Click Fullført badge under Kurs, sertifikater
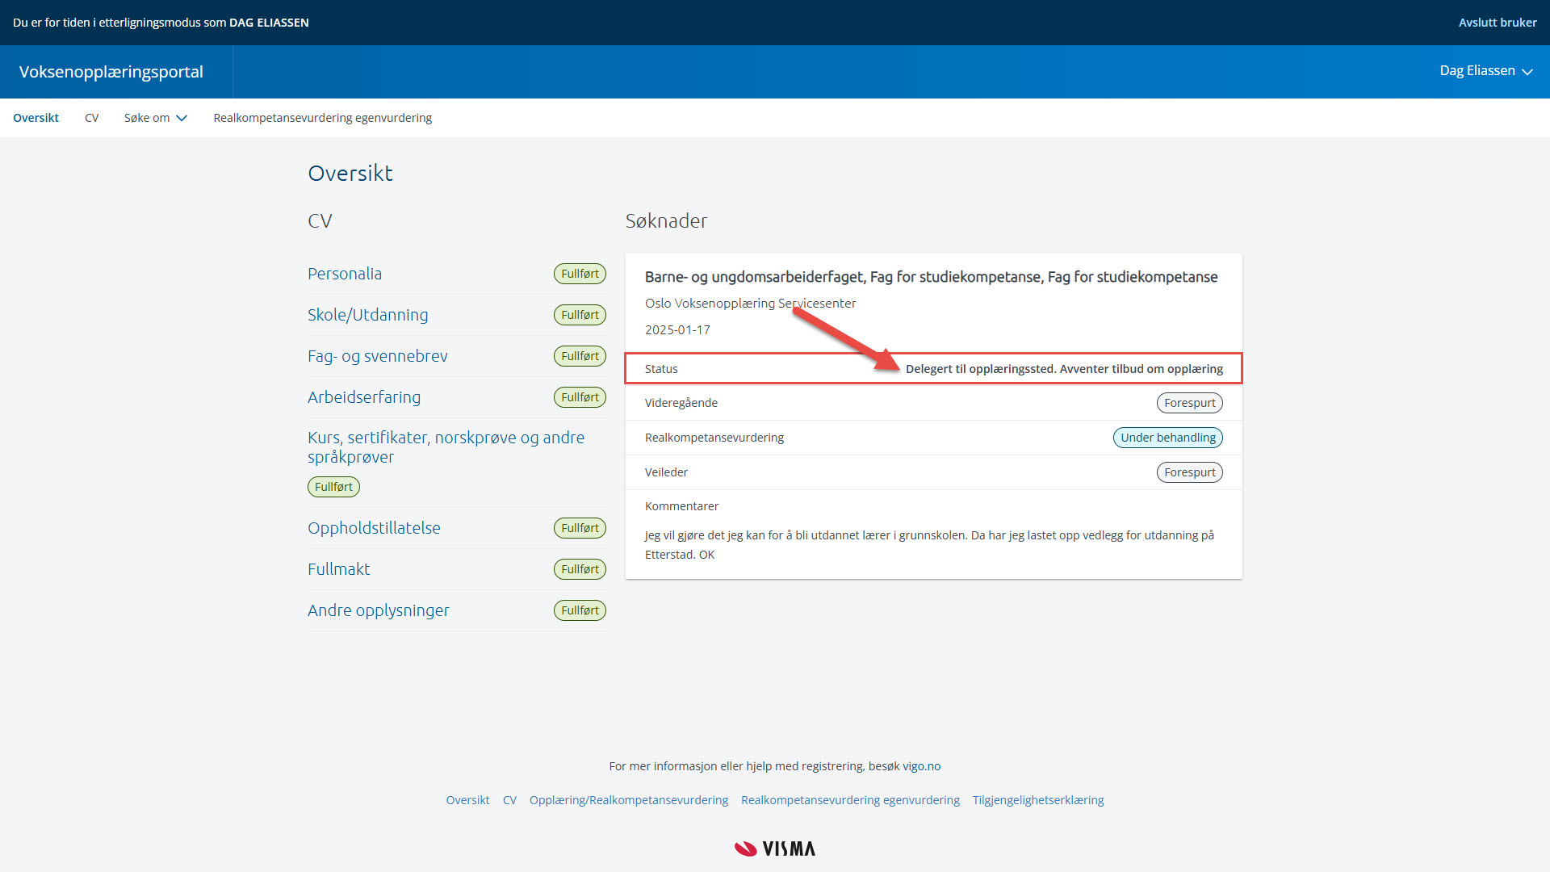 [x=333, y=487]
